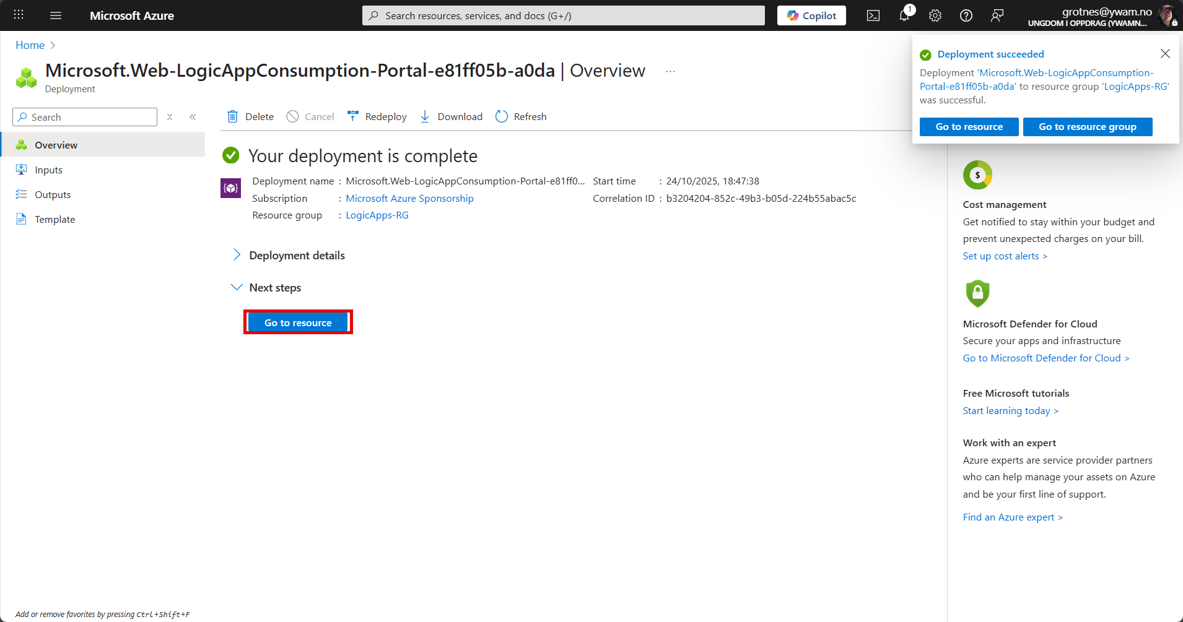Click the Defender for Cloud shield icon
Viewport: 1183px width, 622px height.
point(977,293)
